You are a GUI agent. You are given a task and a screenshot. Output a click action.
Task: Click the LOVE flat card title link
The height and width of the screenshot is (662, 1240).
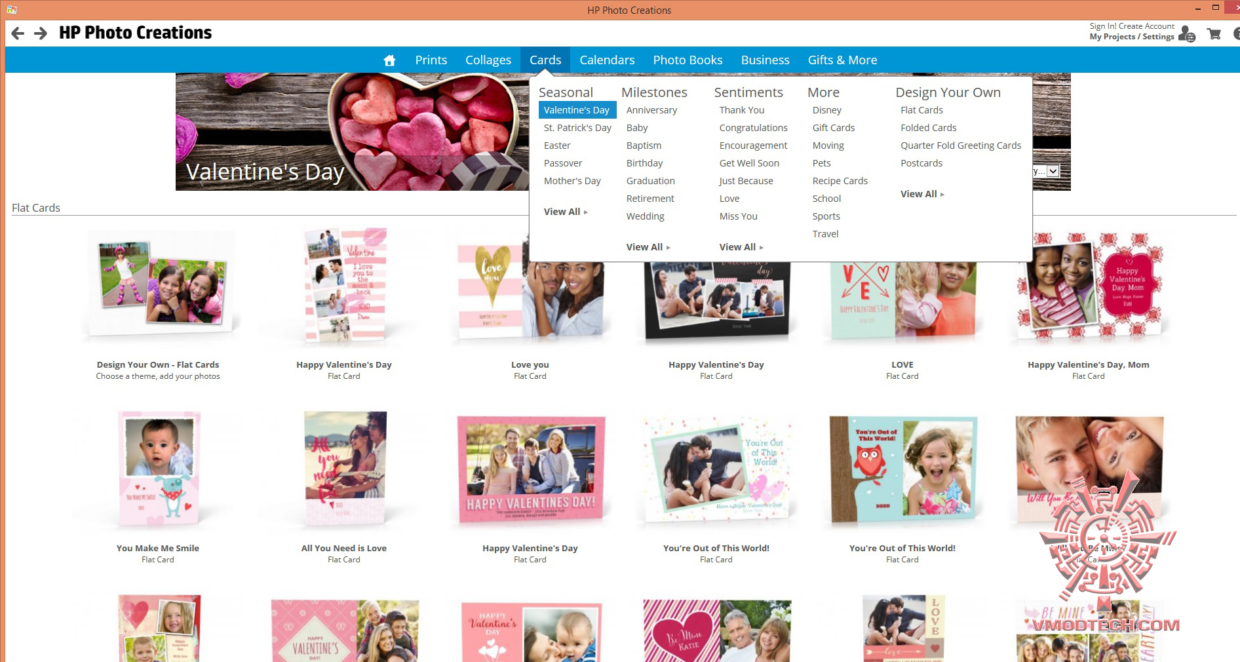pyautogui.click(x=902, y=365)
